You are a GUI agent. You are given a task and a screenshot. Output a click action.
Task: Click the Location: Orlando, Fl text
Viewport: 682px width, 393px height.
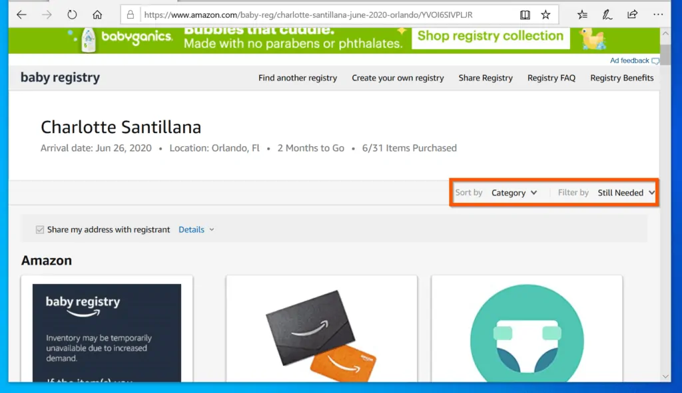tap(214, 148)
